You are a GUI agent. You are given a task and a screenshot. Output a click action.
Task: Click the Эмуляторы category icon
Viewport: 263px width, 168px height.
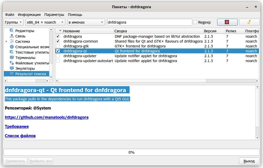pos(12,68)
